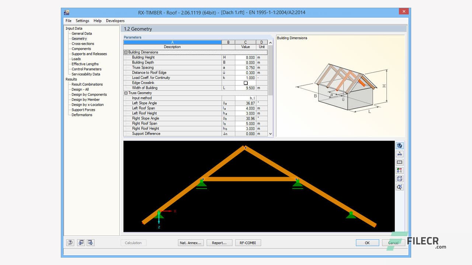Click the axis view -Y icon

pos(400,170)
